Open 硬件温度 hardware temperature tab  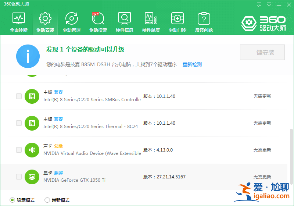click(x=151, y=22)
